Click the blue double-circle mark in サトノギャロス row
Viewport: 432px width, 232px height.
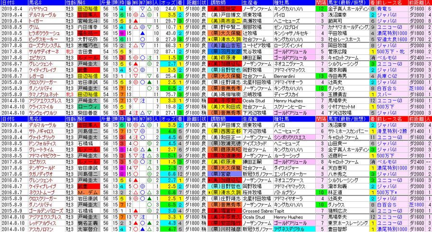pyautogui.click(x=143, y=131)
